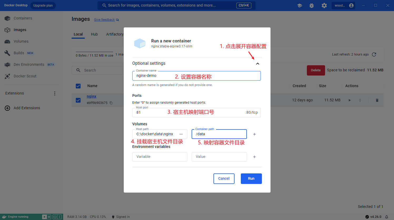The height and width of the screenshot is (220, 394).
Task: Click the engine play icon in status bar
Action: point(44,217)
